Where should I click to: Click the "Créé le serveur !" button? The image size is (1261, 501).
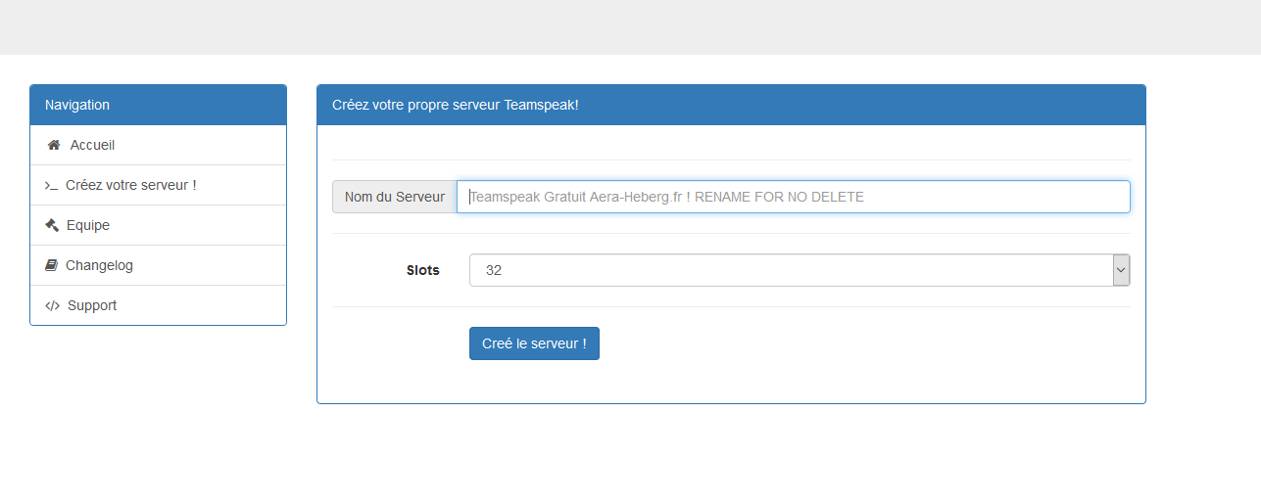(534, 343)
